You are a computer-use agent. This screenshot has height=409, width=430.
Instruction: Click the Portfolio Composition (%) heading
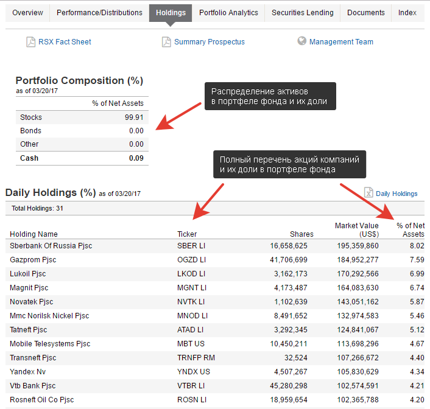tap(80, 80)
